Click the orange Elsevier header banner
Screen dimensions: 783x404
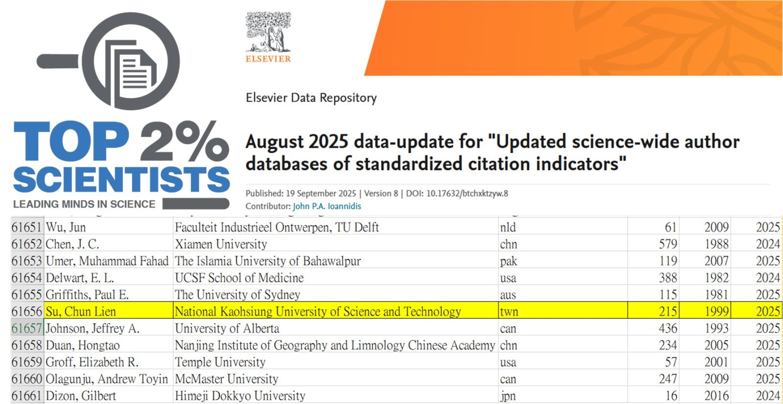(573, 38)
